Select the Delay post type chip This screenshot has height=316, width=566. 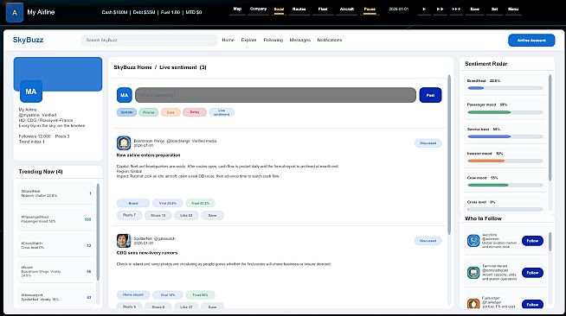(195, 112)
